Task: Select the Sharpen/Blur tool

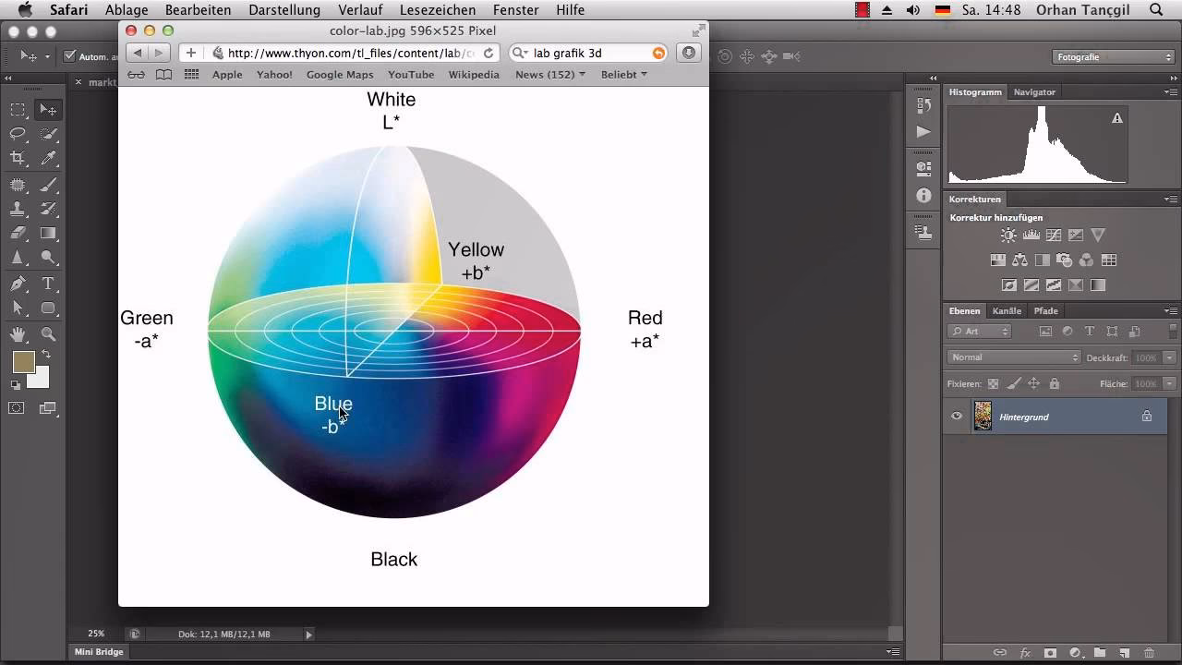Action: coord(18,258)
